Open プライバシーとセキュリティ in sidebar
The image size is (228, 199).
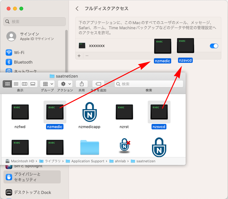(x=32, y=177)
